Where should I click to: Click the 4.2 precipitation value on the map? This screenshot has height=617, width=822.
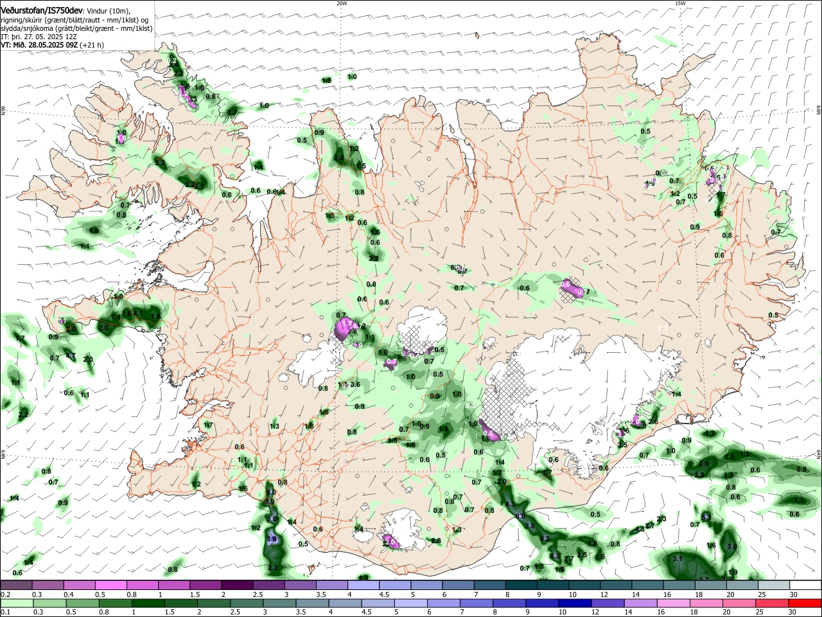[x=545, y=539]
